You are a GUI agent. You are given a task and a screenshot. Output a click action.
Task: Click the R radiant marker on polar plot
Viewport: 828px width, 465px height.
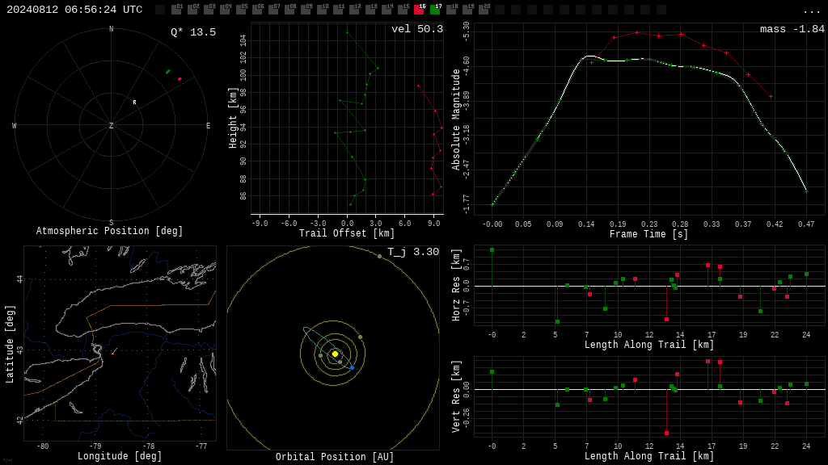(x=135, y=103)
